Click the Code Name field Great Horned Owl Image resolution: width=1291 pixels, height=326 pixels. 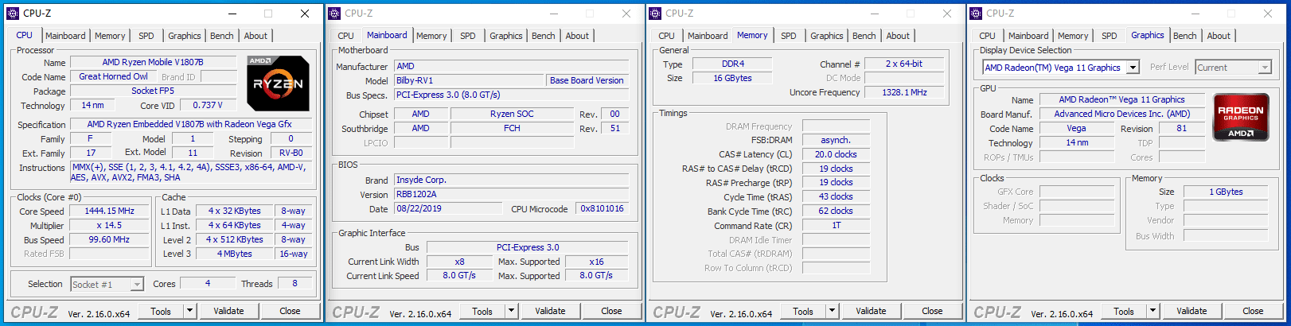click(113, 76)
